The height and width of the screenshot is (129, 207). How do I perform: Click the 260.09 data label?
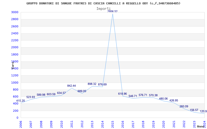coord(184,106)
